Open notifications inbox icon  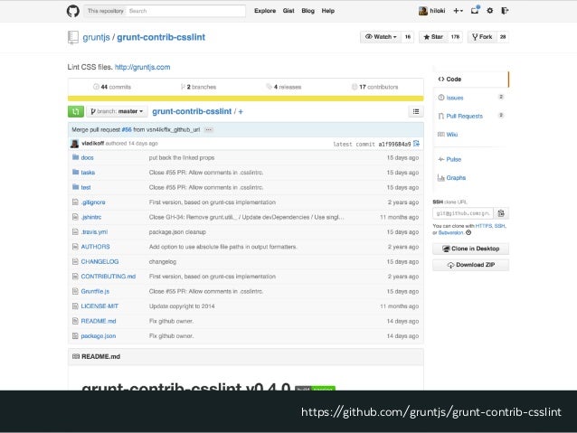click(475, 10)
